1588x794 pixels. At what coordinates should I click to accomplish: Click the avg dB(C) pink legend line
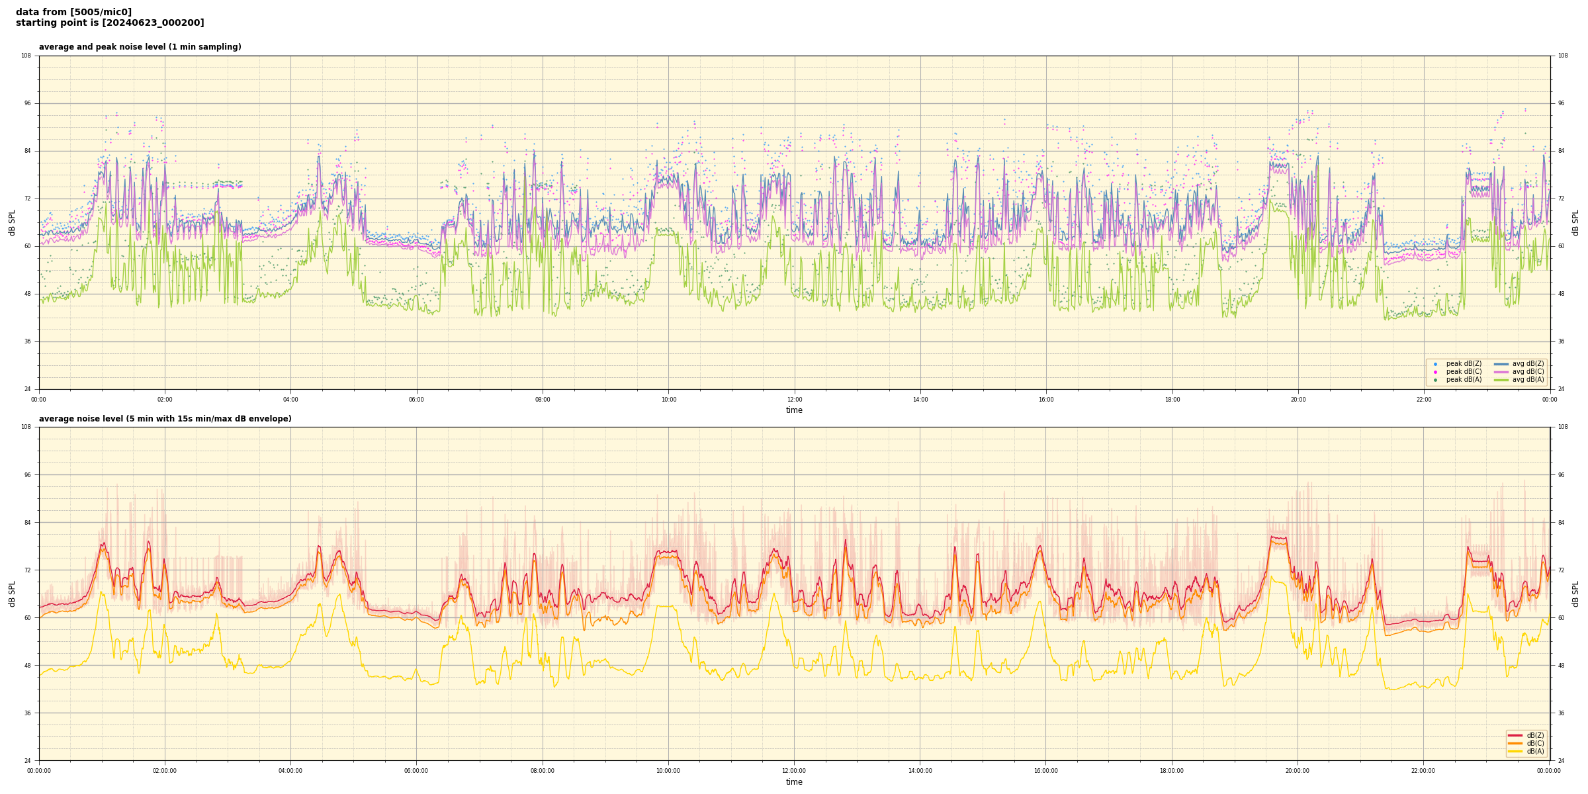pyautogui.click(x=1501, y=372)
